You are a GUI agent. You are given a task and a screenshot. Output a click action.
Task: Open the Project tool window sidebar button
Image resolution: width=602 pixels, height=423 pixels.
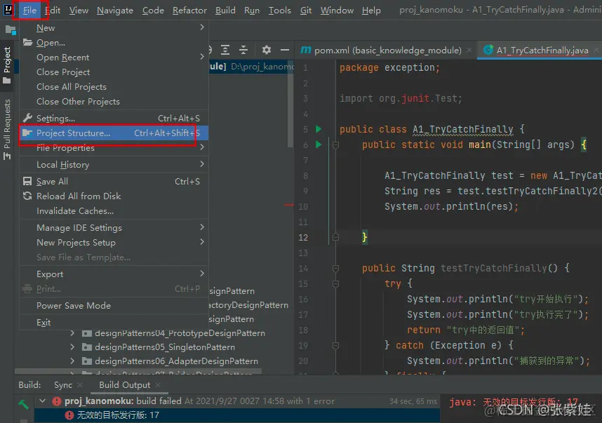tap(7, 65)
